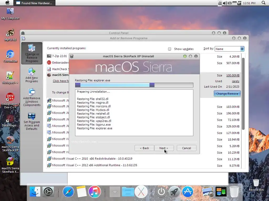Click 'Restoring File: netshell.dll' log line

pyautogui.click(x=93, y=114)
